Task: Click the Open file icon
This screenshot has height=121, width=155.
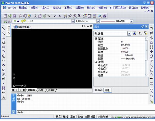Action: pyautogui.click(x=10, y=16)
